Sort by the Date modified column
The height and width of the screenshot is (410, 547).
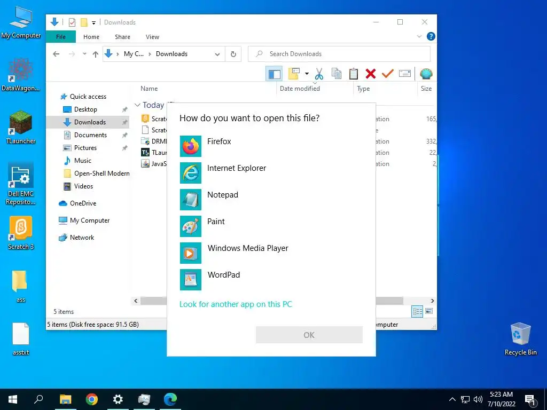click(x=300, y=89)
